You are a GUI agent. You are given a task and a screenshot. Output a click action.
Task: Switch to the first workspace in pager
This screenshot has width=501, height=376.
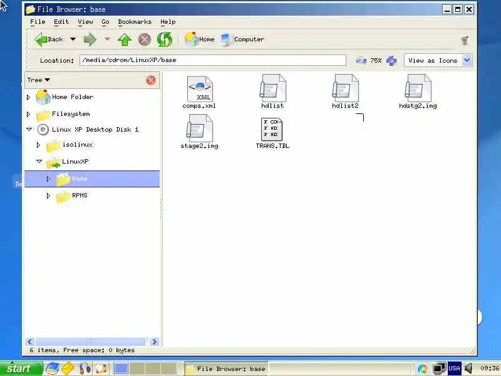point(121,368)
